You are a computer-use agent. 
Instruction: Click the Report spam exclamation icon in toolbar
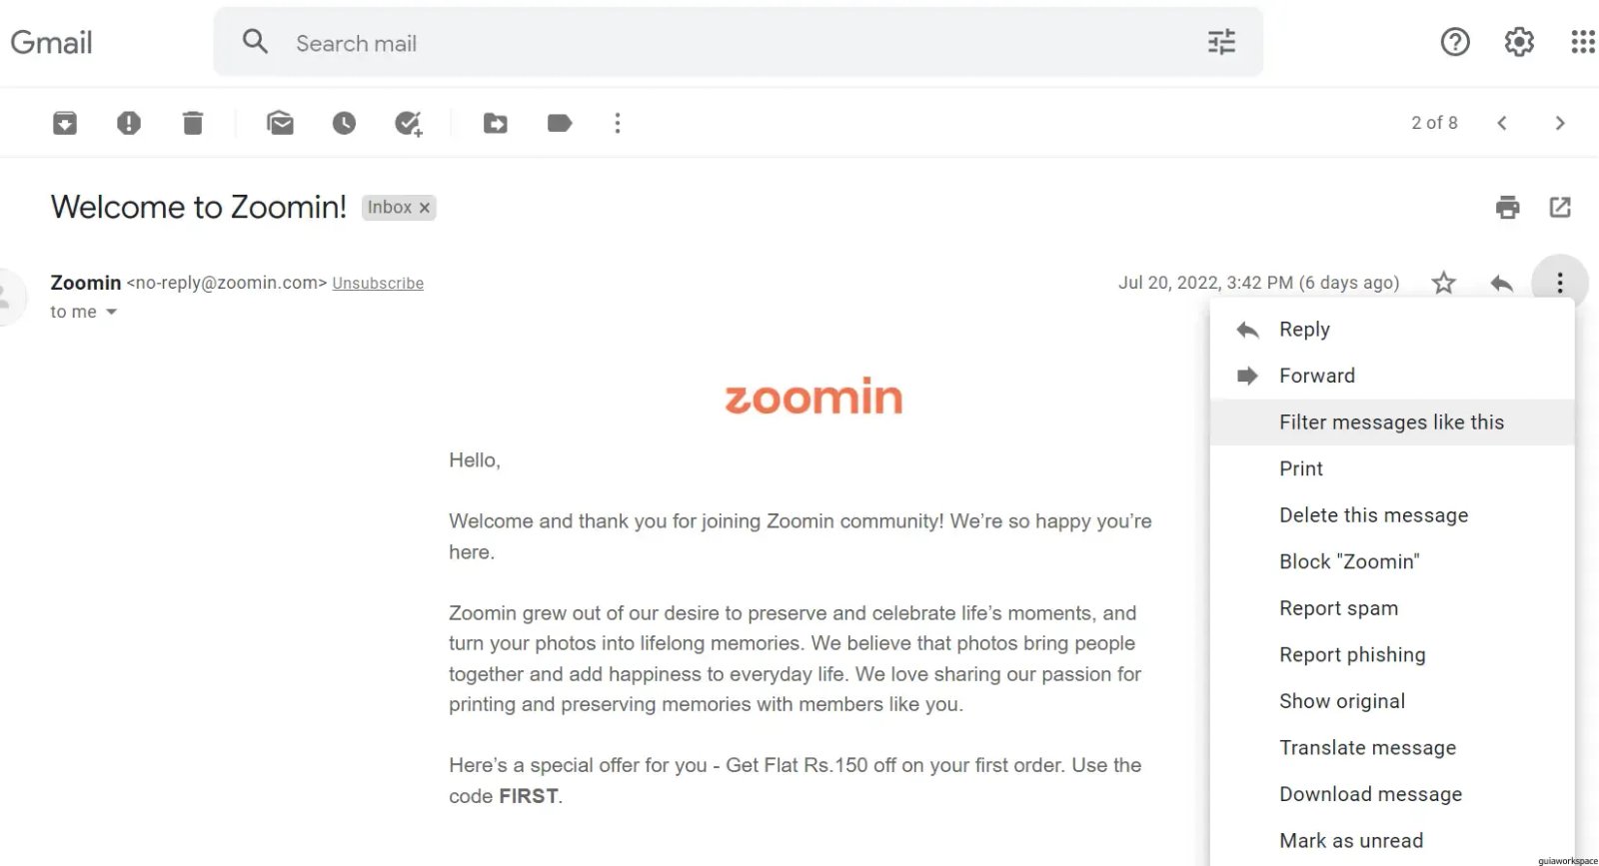[x=129, y=123]
